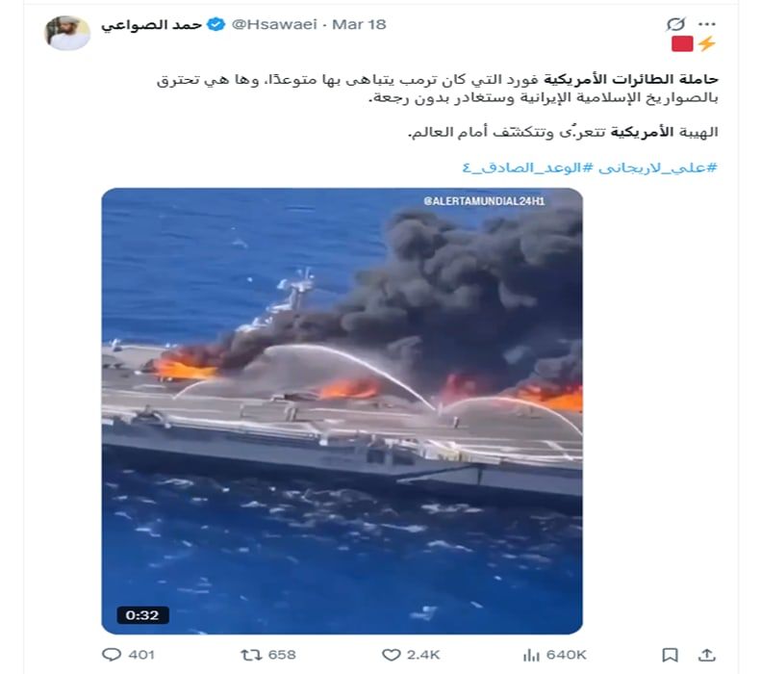Image resolution: width=761 pixels, height=674 pixels.
Task: Bookmark this tweet
Action: [670, 655]
